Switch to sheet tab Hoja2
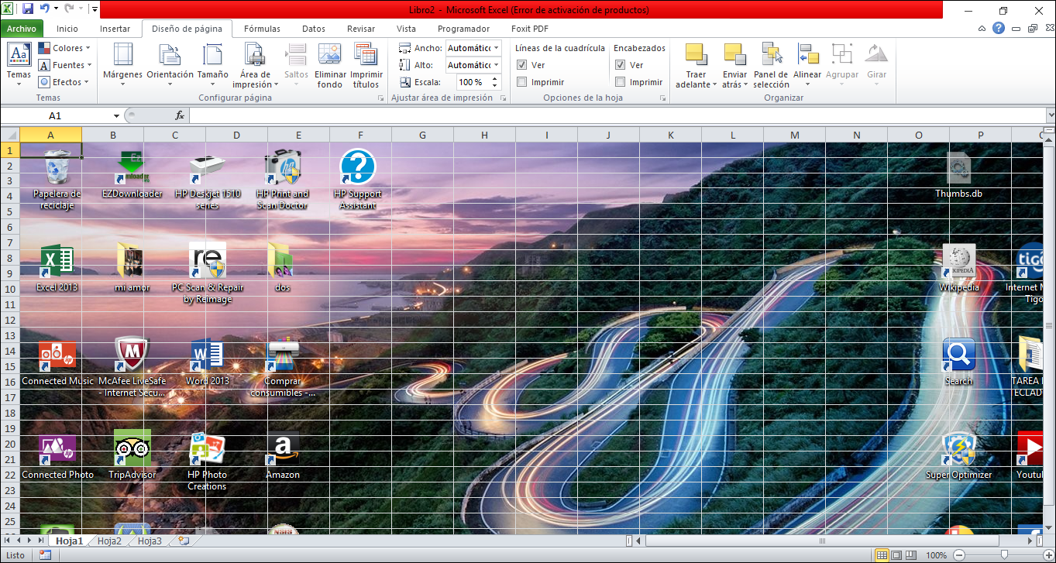The width and height of the screenshot is (1056, 563). (109, 541)
